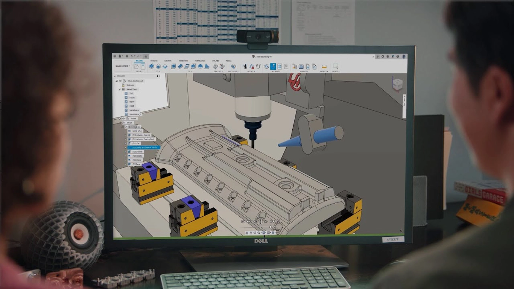Click the highlighted Simulate icon
Viewport: 514px width, 289px height.
point(273,66)
